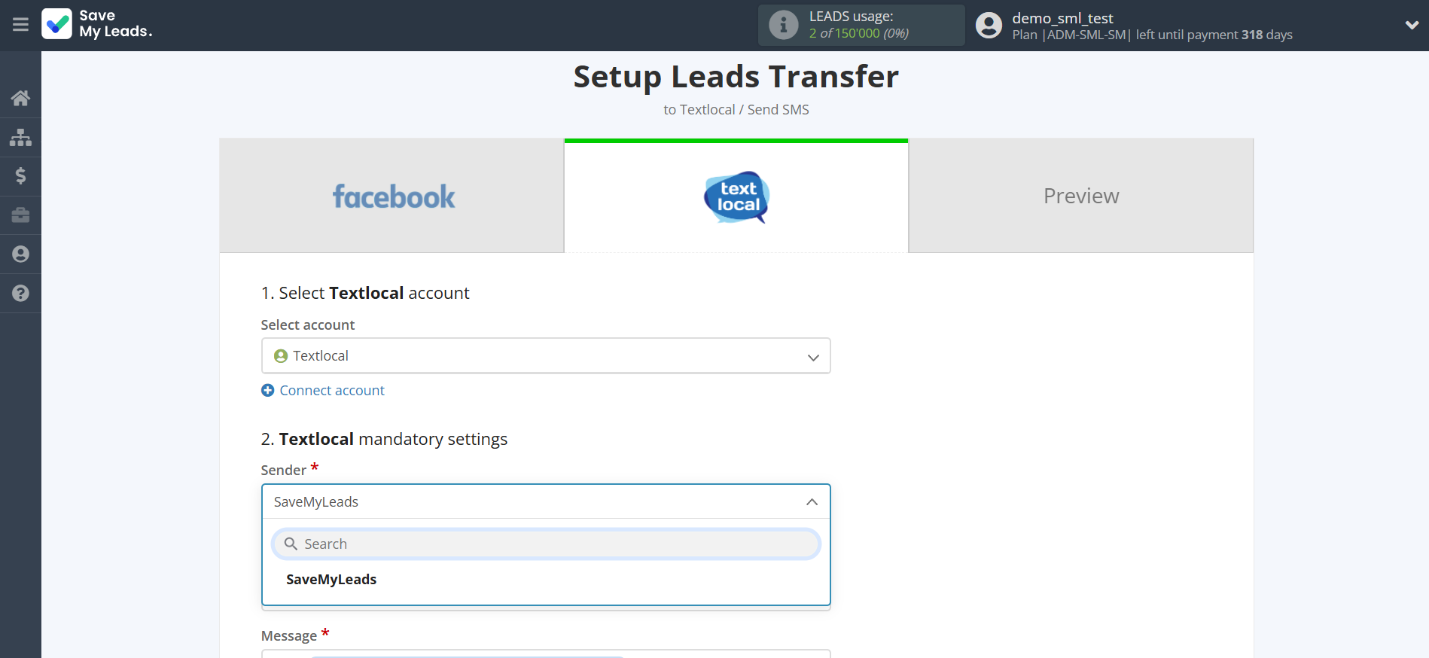This screenshot has width=1429, height=658.
Task: Open the help question icon
Action: point(20,294)
